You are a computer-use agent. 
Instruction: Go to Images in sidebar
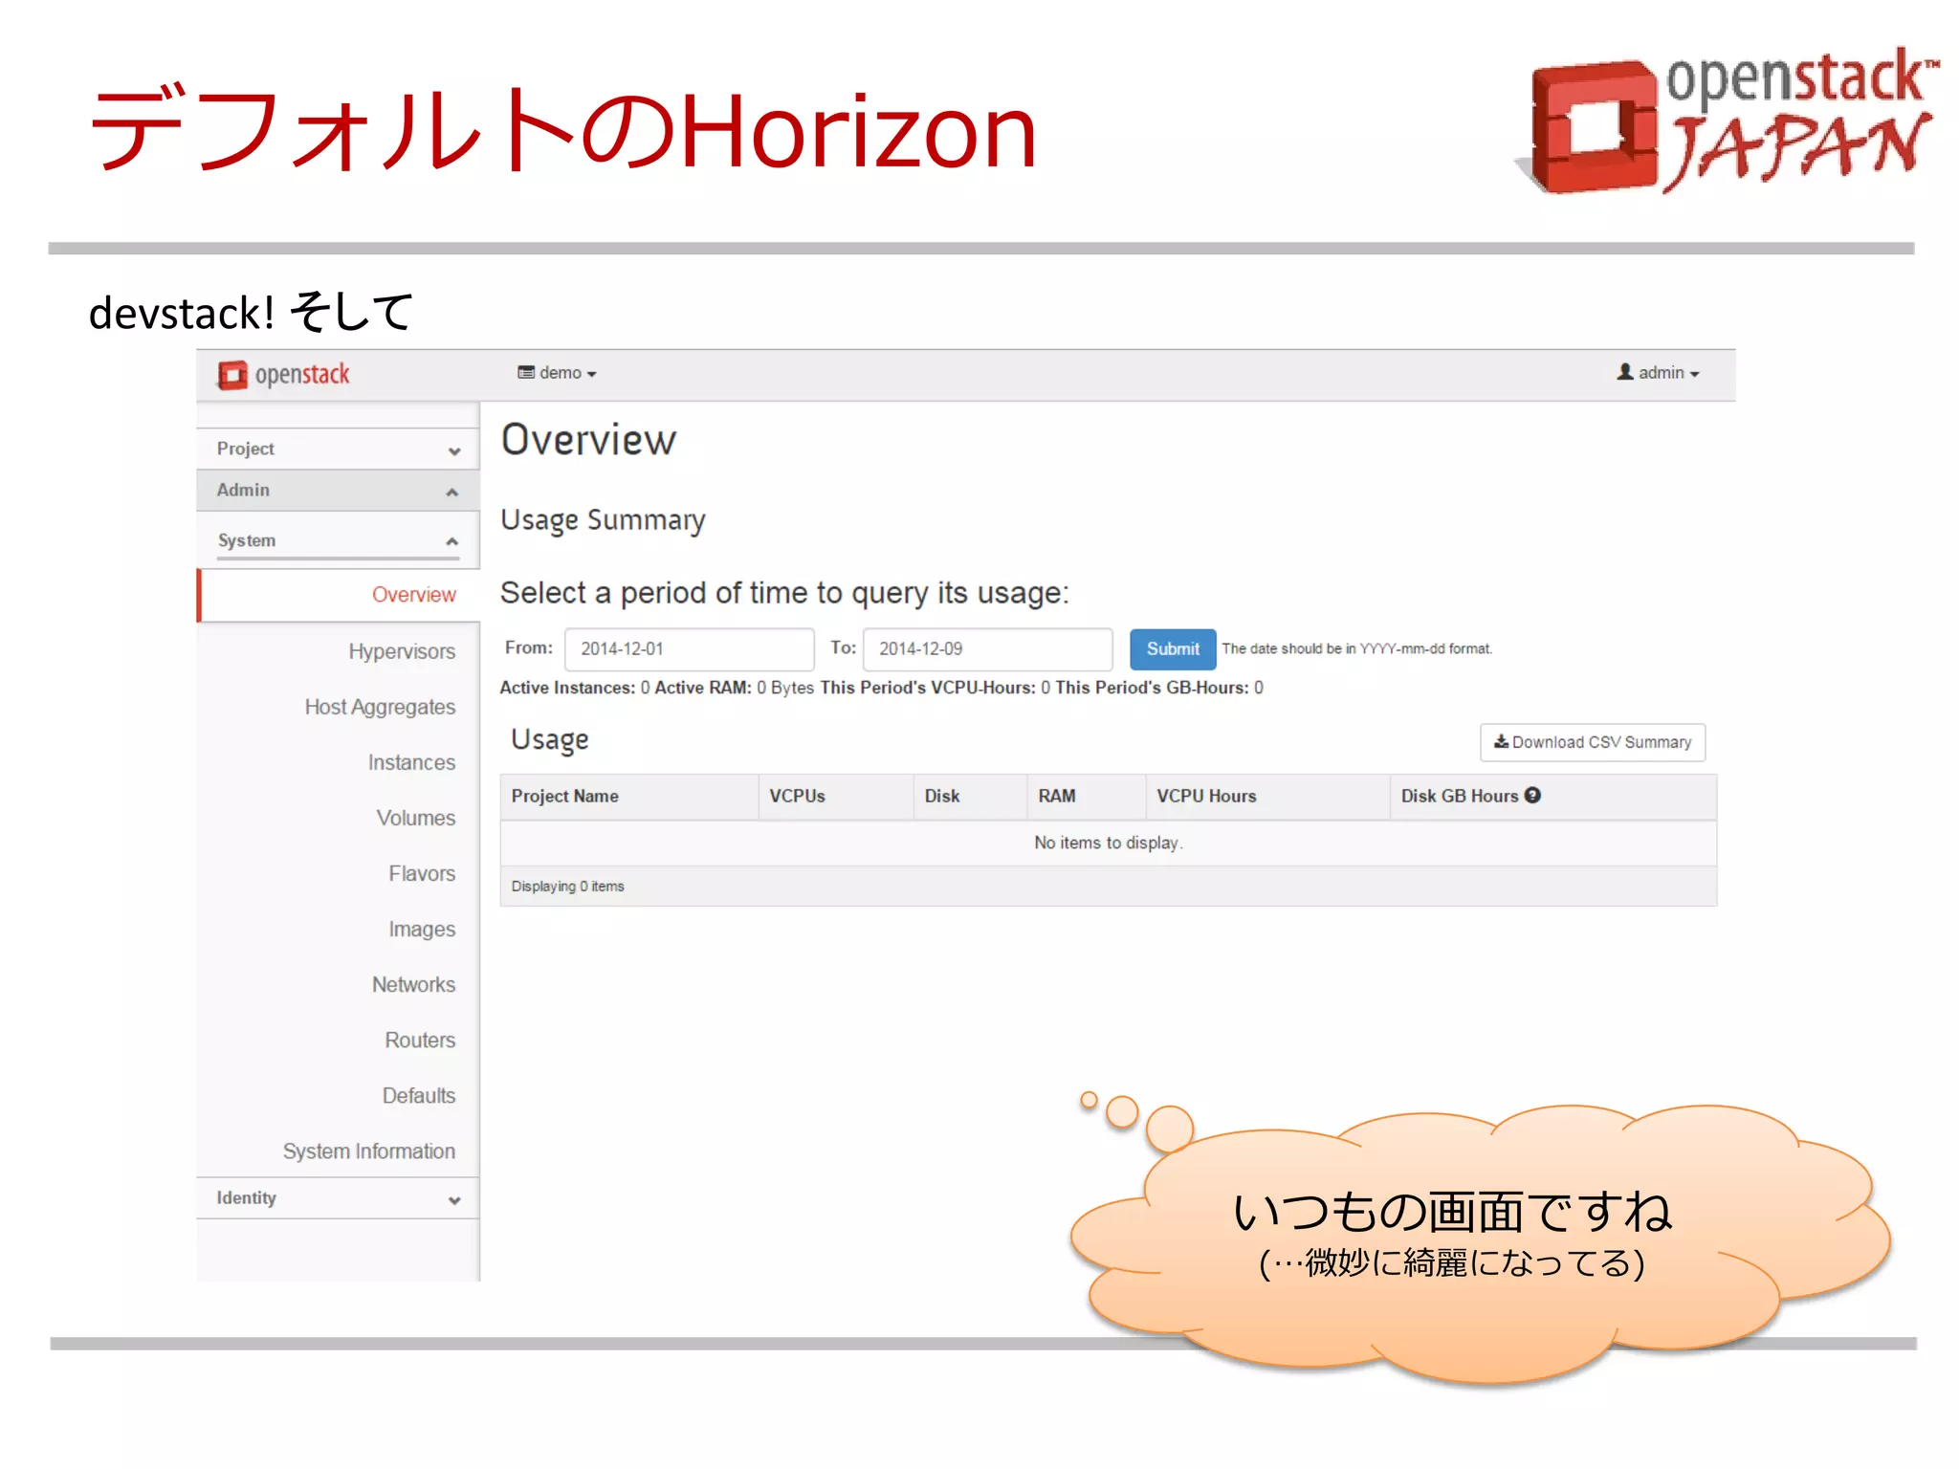point(422,929)
